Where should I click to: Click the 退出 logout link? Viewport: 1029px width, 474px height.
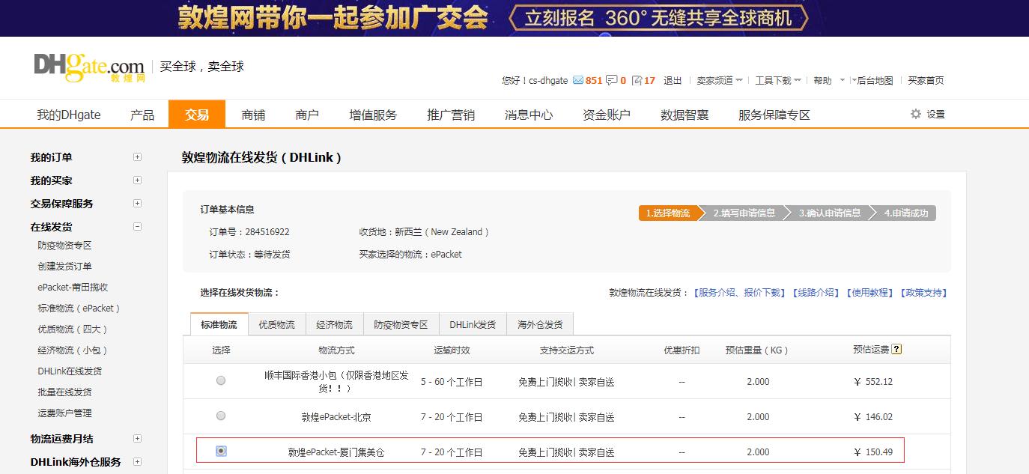[x=672, y=80]
